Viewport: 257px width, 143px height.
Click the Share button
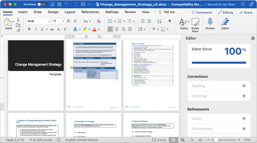click(246, 13)
